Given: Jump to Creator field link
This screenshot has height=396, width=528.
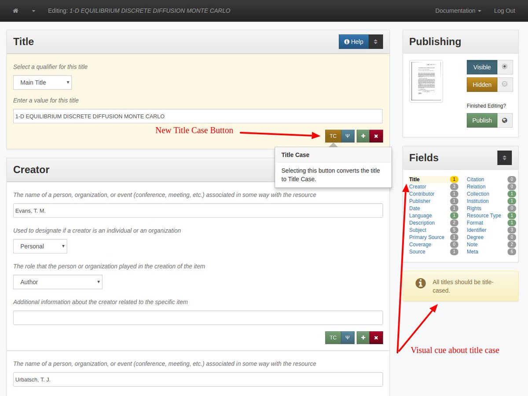Looking at the screenshot, I should (418, 187).
